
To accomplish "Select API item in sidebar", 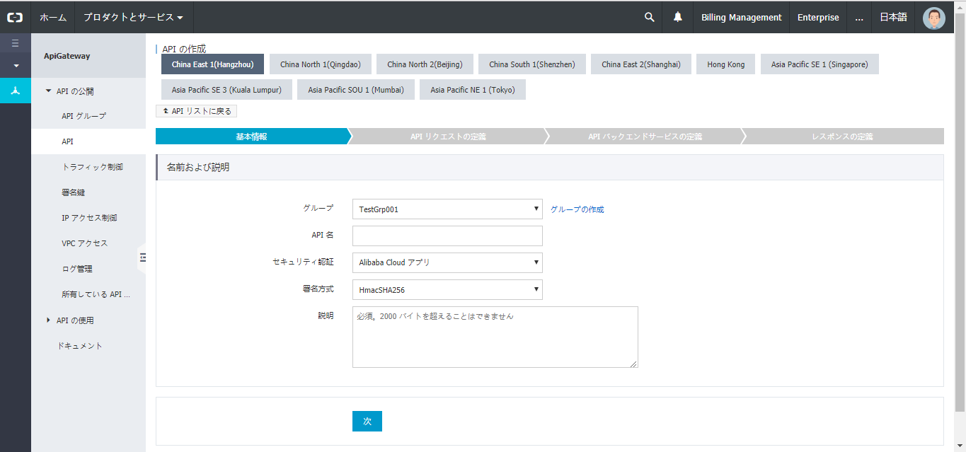I will pos(88,141).
